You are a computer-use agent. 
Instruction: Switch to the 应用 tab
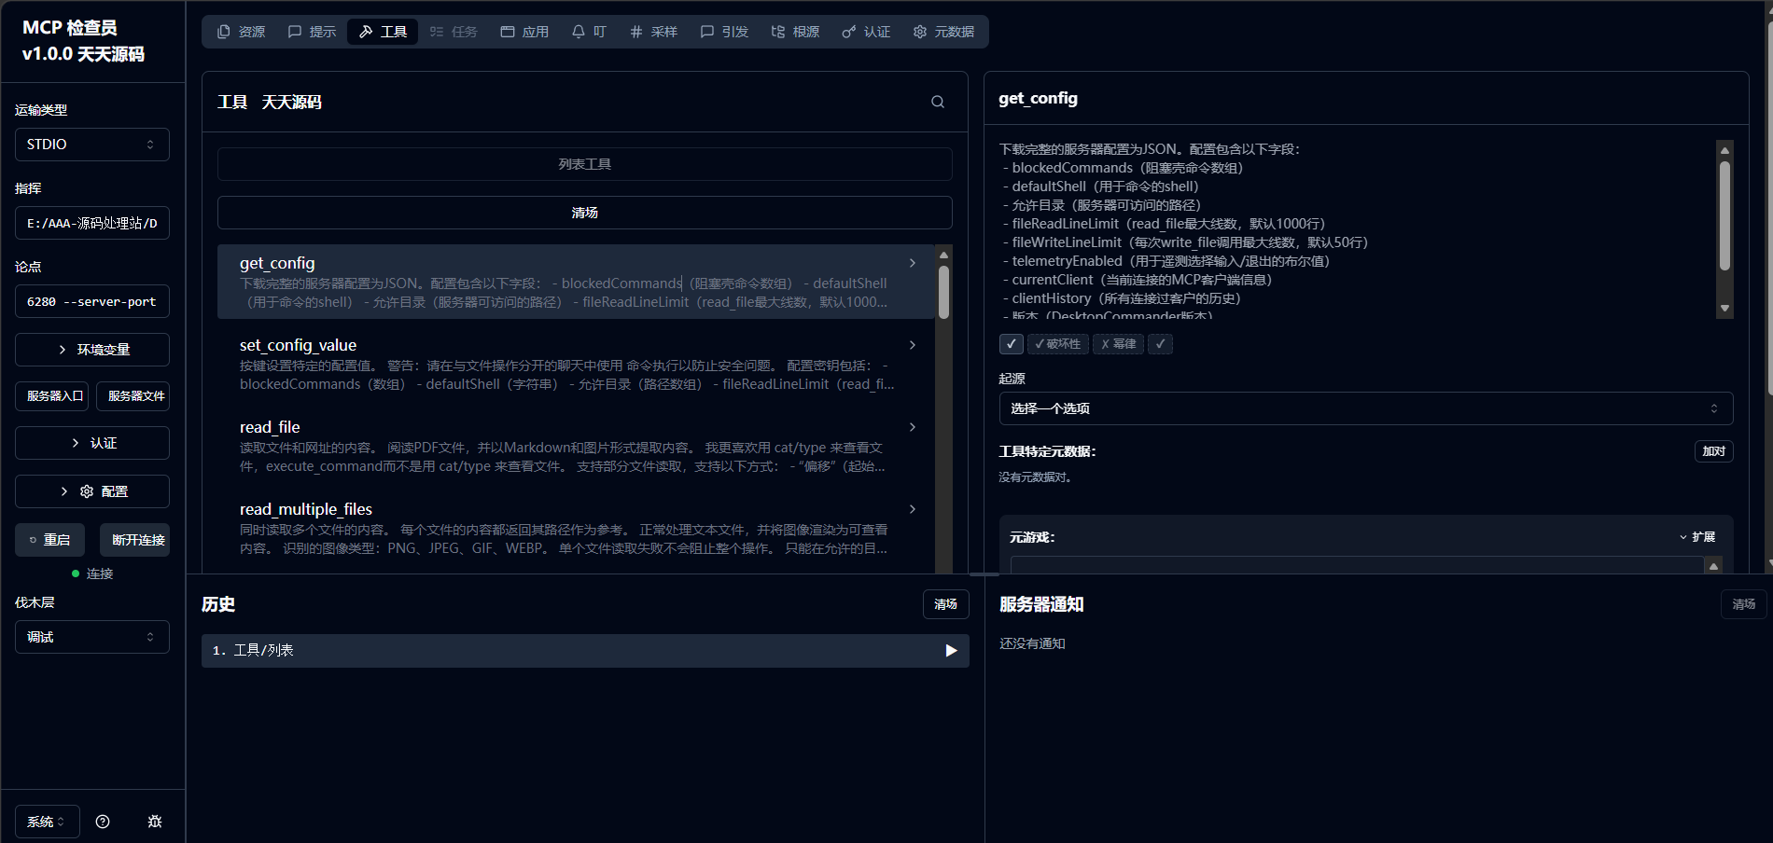point(524,32)
